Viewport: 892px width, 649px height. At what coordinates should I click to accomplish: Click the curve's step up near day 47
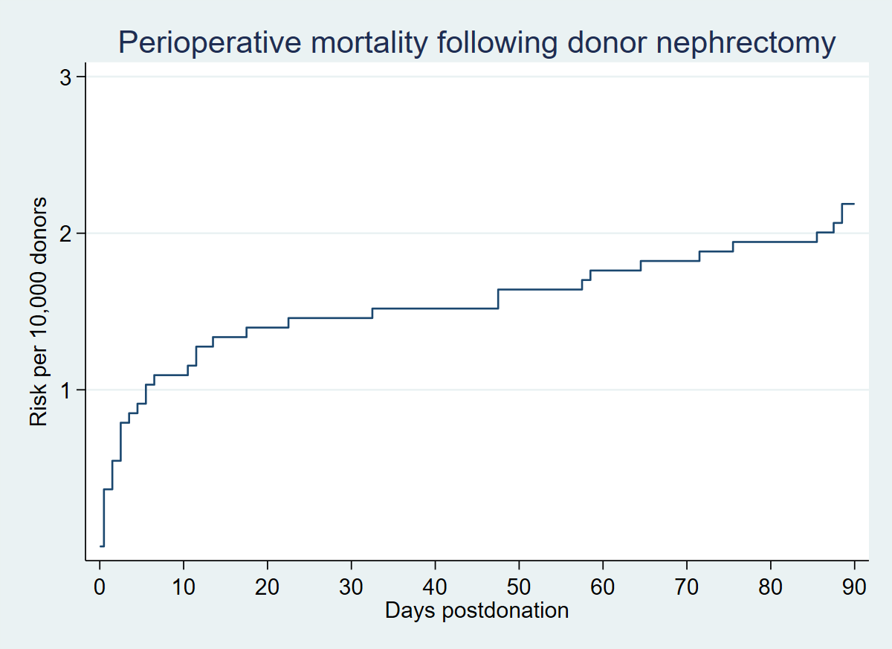point(498,299)
